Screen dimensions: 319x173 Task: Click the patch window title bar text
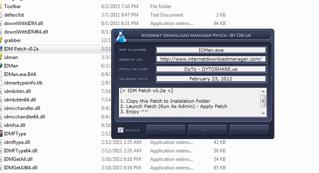[x=196, y=36]
